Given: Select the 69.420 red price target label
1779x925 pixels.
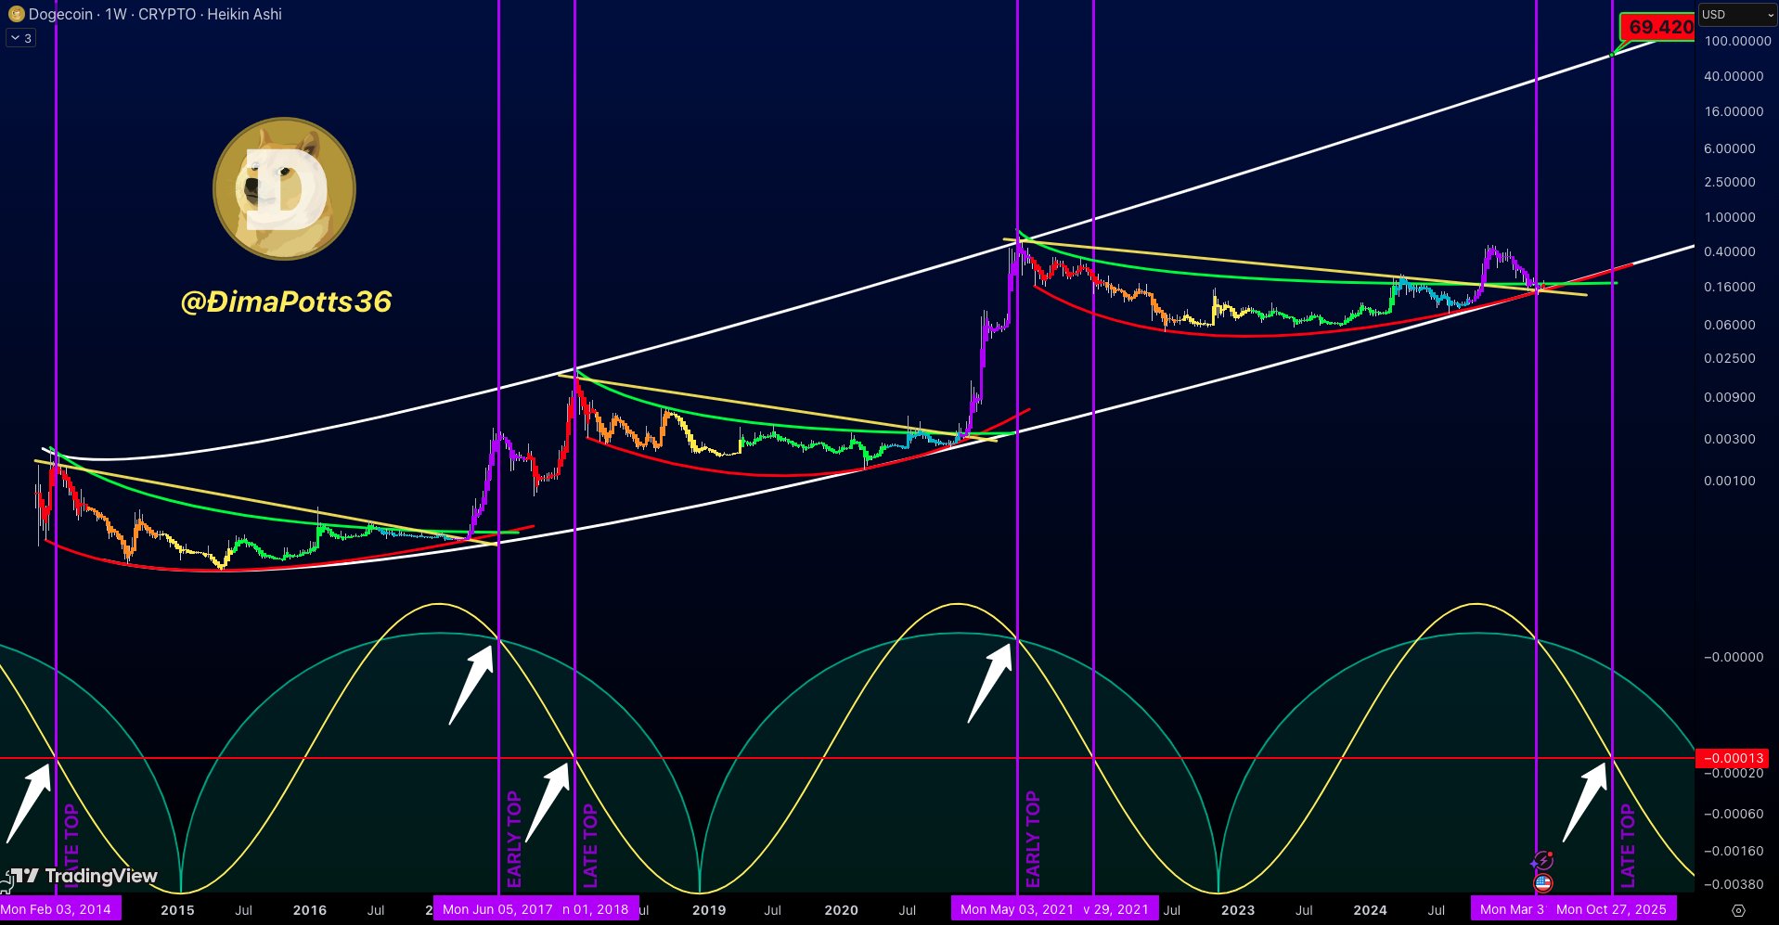Looking at the screenshot, I should [x=1658, y=27].
